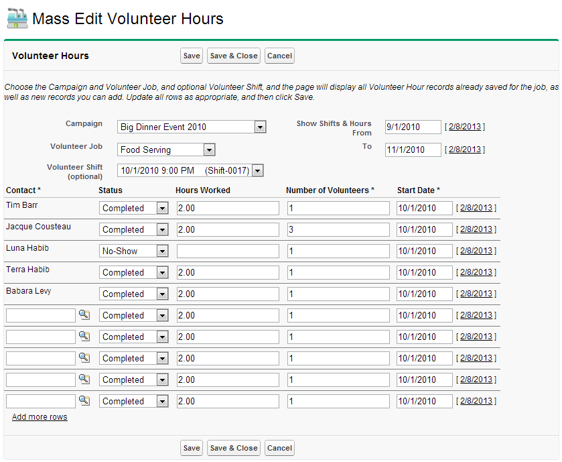
Task: Click the bottom Save button
Action: [x=192, y=448]
